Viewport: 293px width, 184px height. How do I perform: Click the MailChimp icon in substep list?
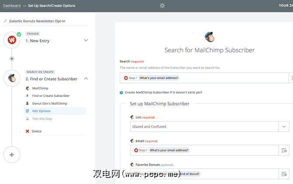[x=28, y=88]
